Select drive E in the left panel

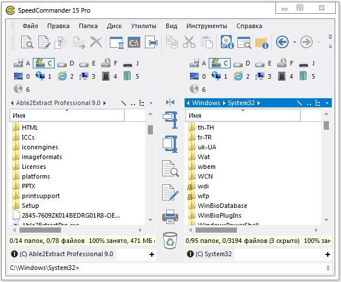87,64
